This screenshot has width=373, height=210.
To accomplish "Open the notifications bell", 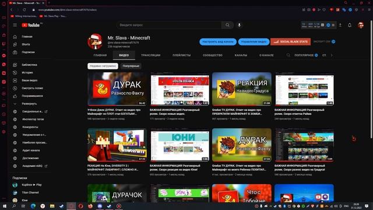I will 350,25.
